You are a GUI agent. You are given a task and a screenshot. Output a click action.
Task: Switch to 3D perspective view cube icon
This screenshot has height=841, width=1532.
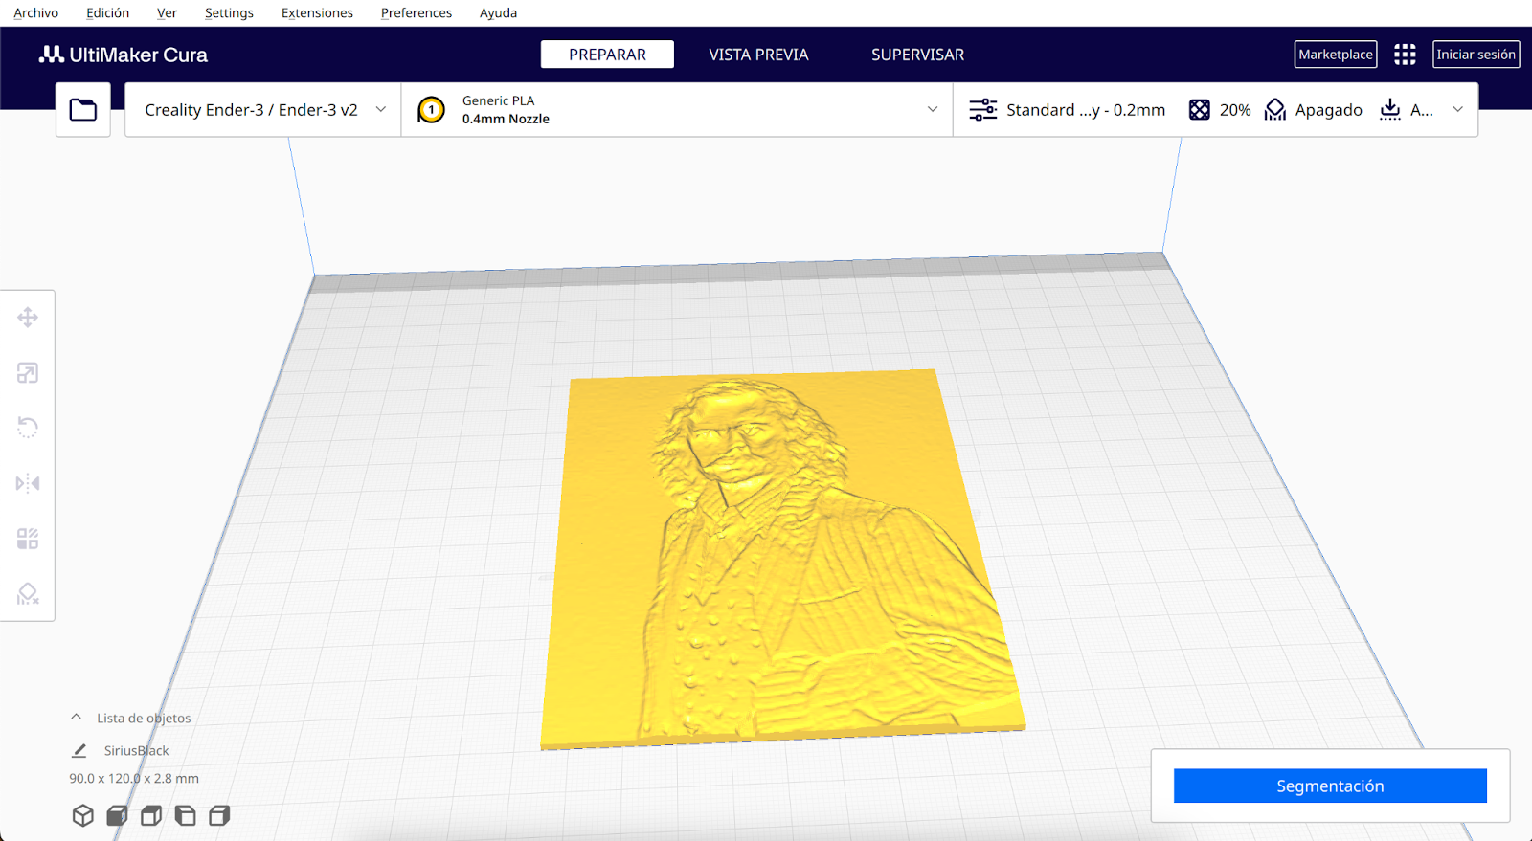click(83, 815)
